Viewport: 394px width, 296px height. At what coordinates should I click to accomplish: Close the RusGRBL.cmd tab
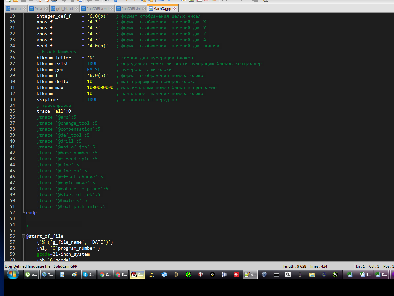[x=111, y=9]
